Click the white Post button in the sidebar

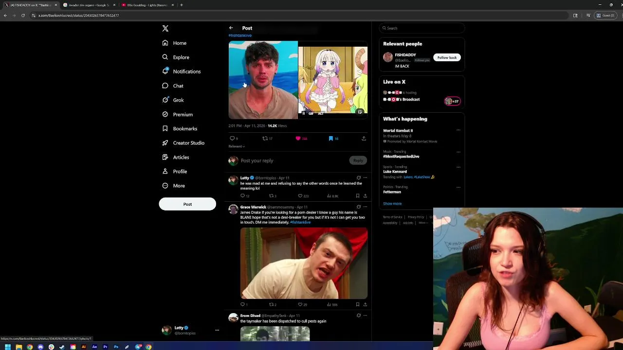coord(187,204)
